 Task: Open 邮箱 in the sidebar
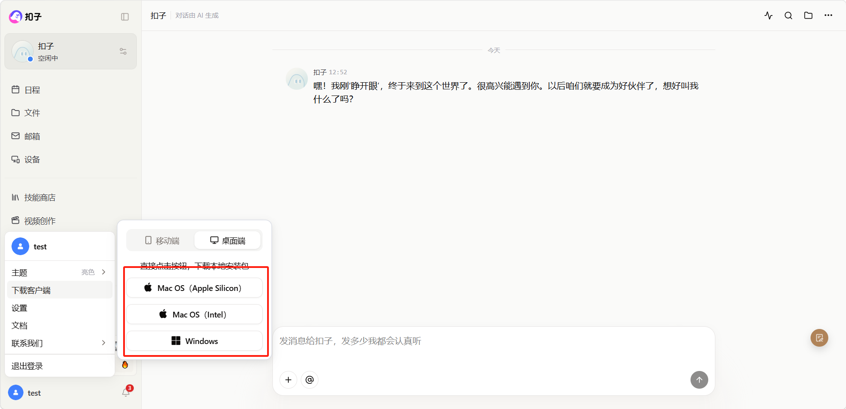point(71,136)
